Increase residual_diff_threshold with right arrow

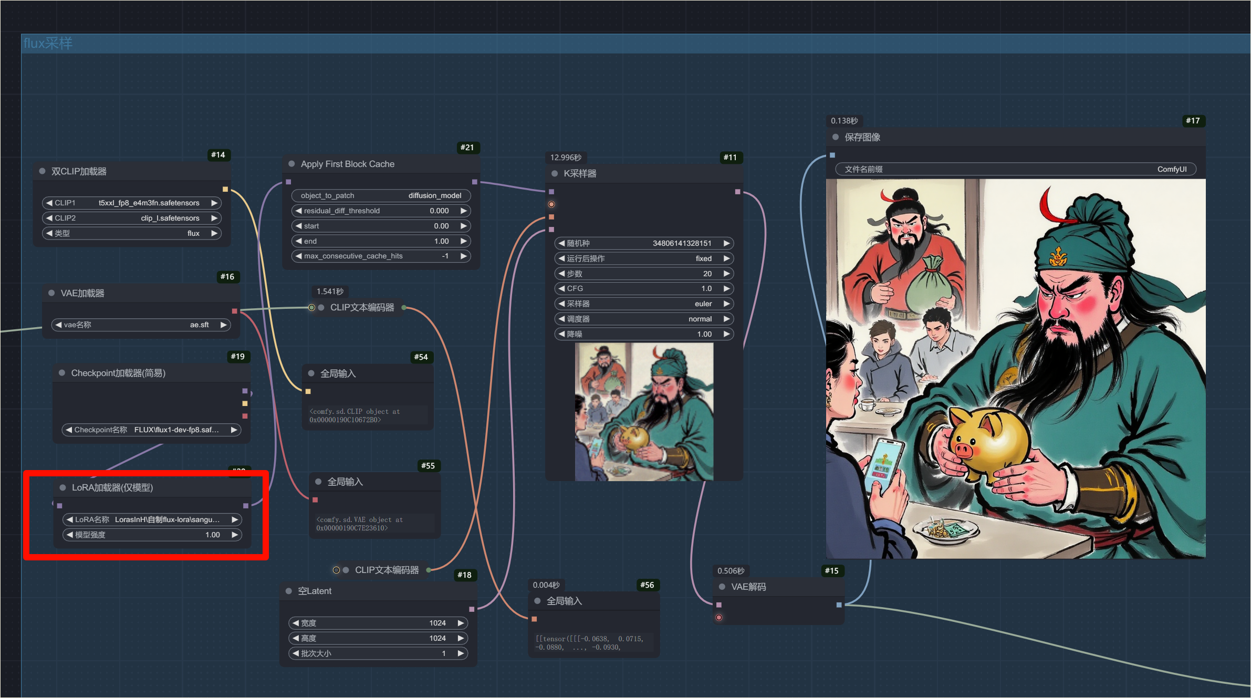464,211
